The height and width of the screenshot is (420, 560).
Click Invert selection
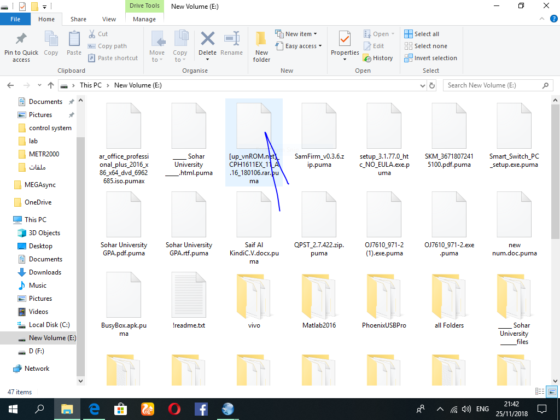coord(430,58)
